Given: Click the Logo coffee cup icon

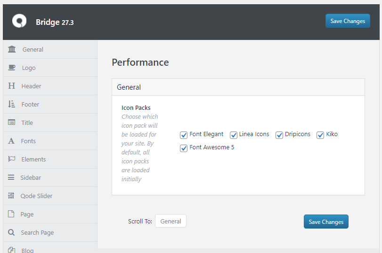Looking at the screenshot, I should click(x=12, y=68).
